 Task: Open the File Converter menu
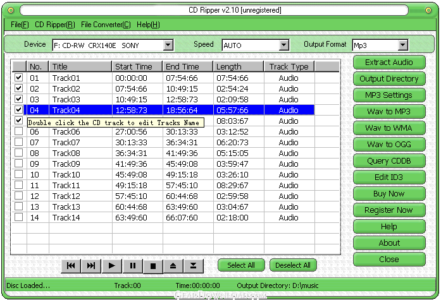(x=106, y=25)
